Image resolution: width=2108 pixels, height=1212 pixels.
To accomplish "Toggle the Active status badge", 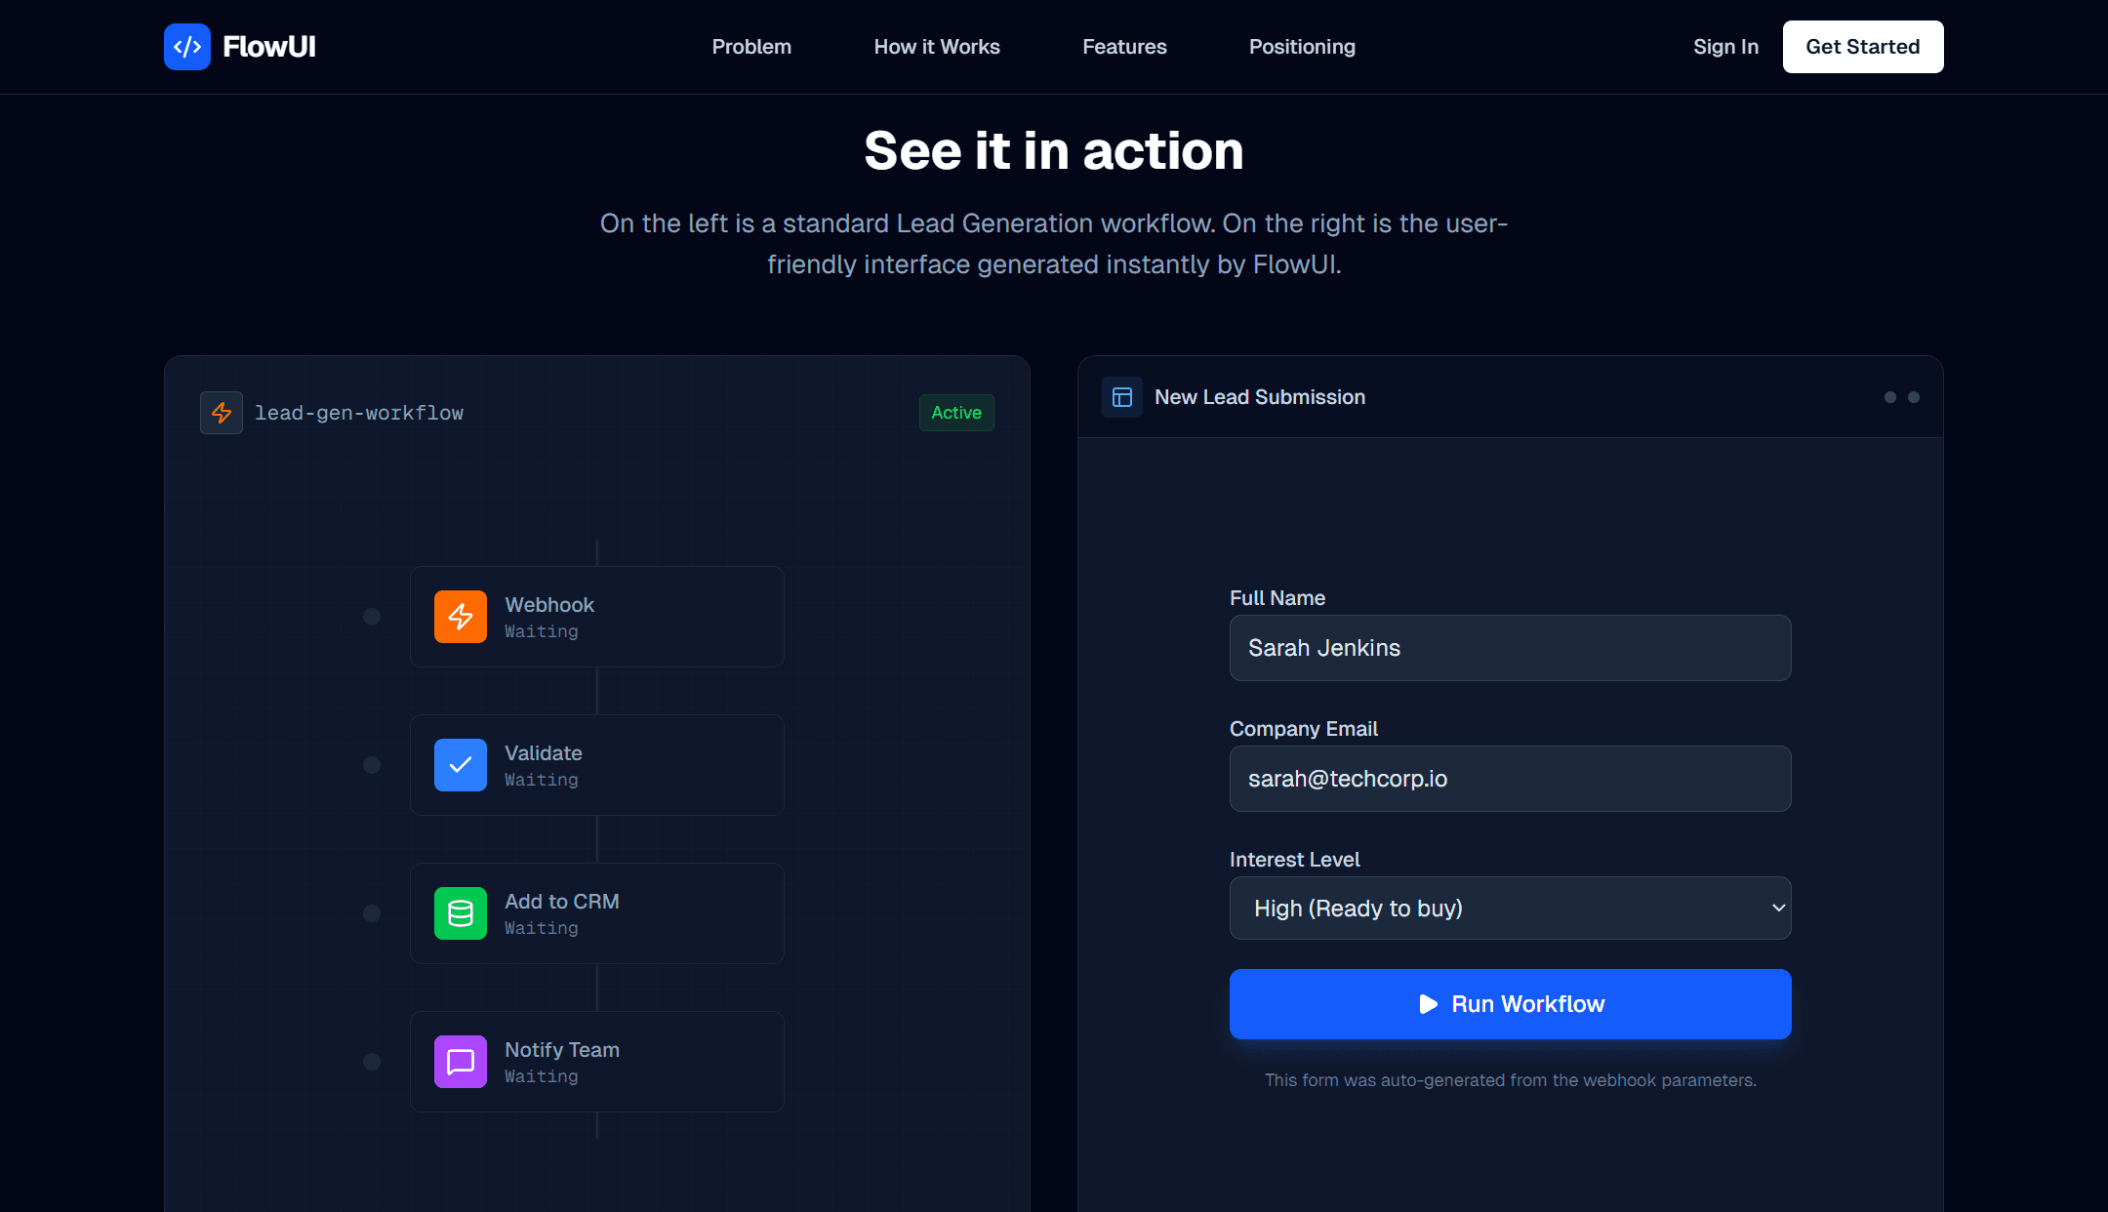I will 955,413.
